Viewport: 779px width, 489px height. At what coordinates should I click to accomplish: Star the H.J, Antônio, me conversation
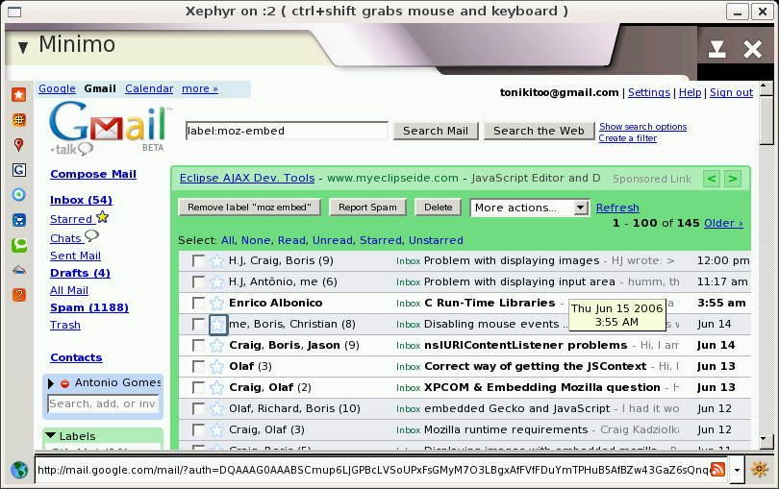pos(216,282)
